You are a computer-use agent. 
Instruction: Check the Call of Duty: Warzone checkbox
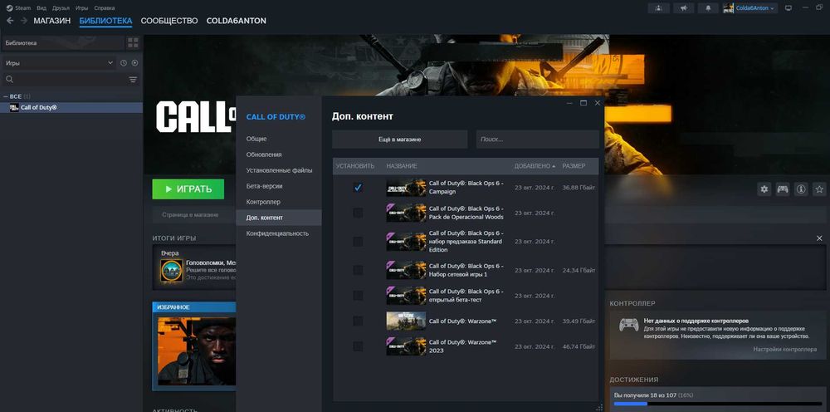358,321
